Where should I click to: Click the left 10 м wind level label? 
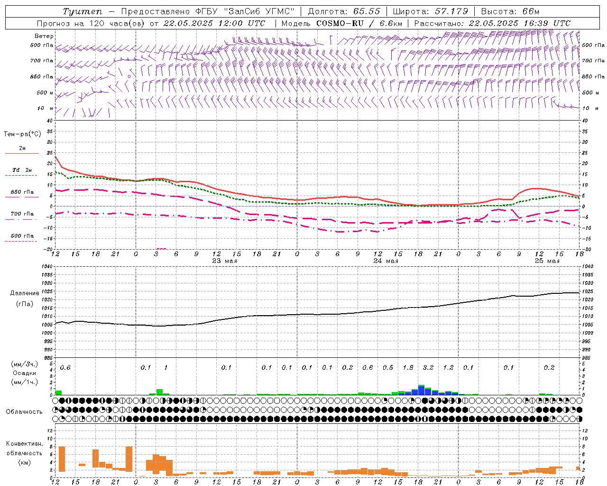pos(45,108)
